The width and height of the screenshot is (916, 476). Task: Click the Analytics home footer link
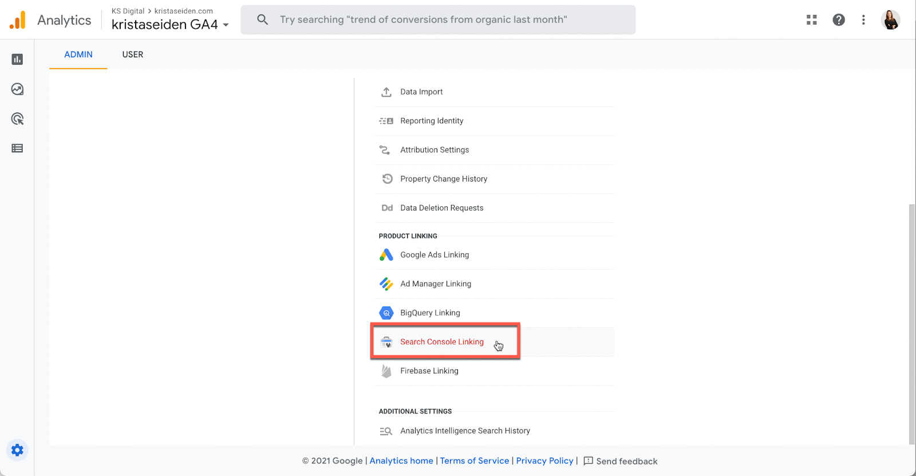(x=401, y=461)
